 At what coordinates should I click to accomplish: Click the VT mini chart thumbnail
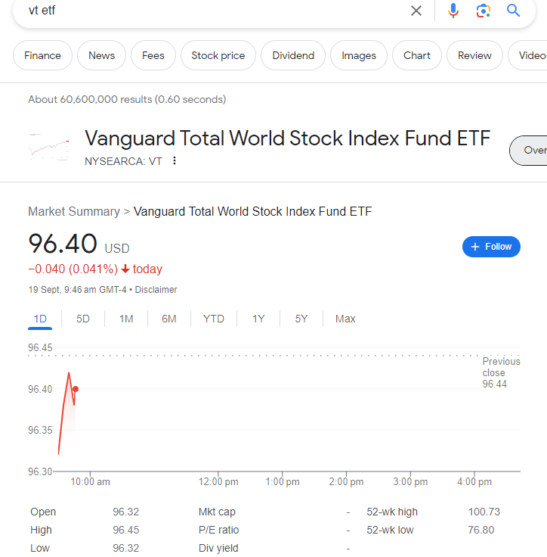[x=49, y=147]
